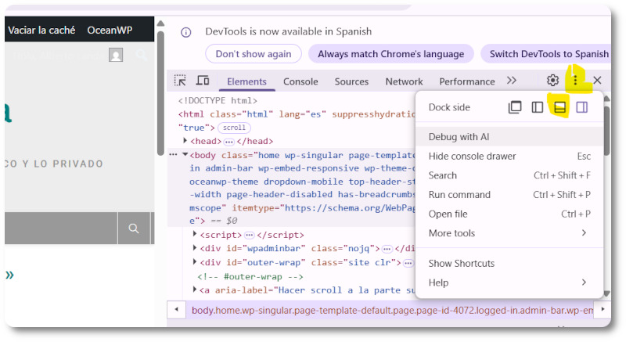Show more DevTools tabs chevron
Viewport: 626px width, 342px height.
(512, 81)
